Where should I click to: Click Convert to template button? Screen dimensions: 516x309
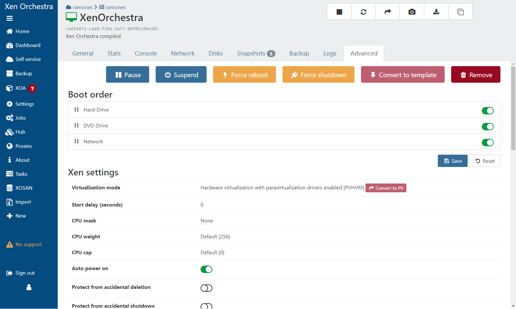403,75
